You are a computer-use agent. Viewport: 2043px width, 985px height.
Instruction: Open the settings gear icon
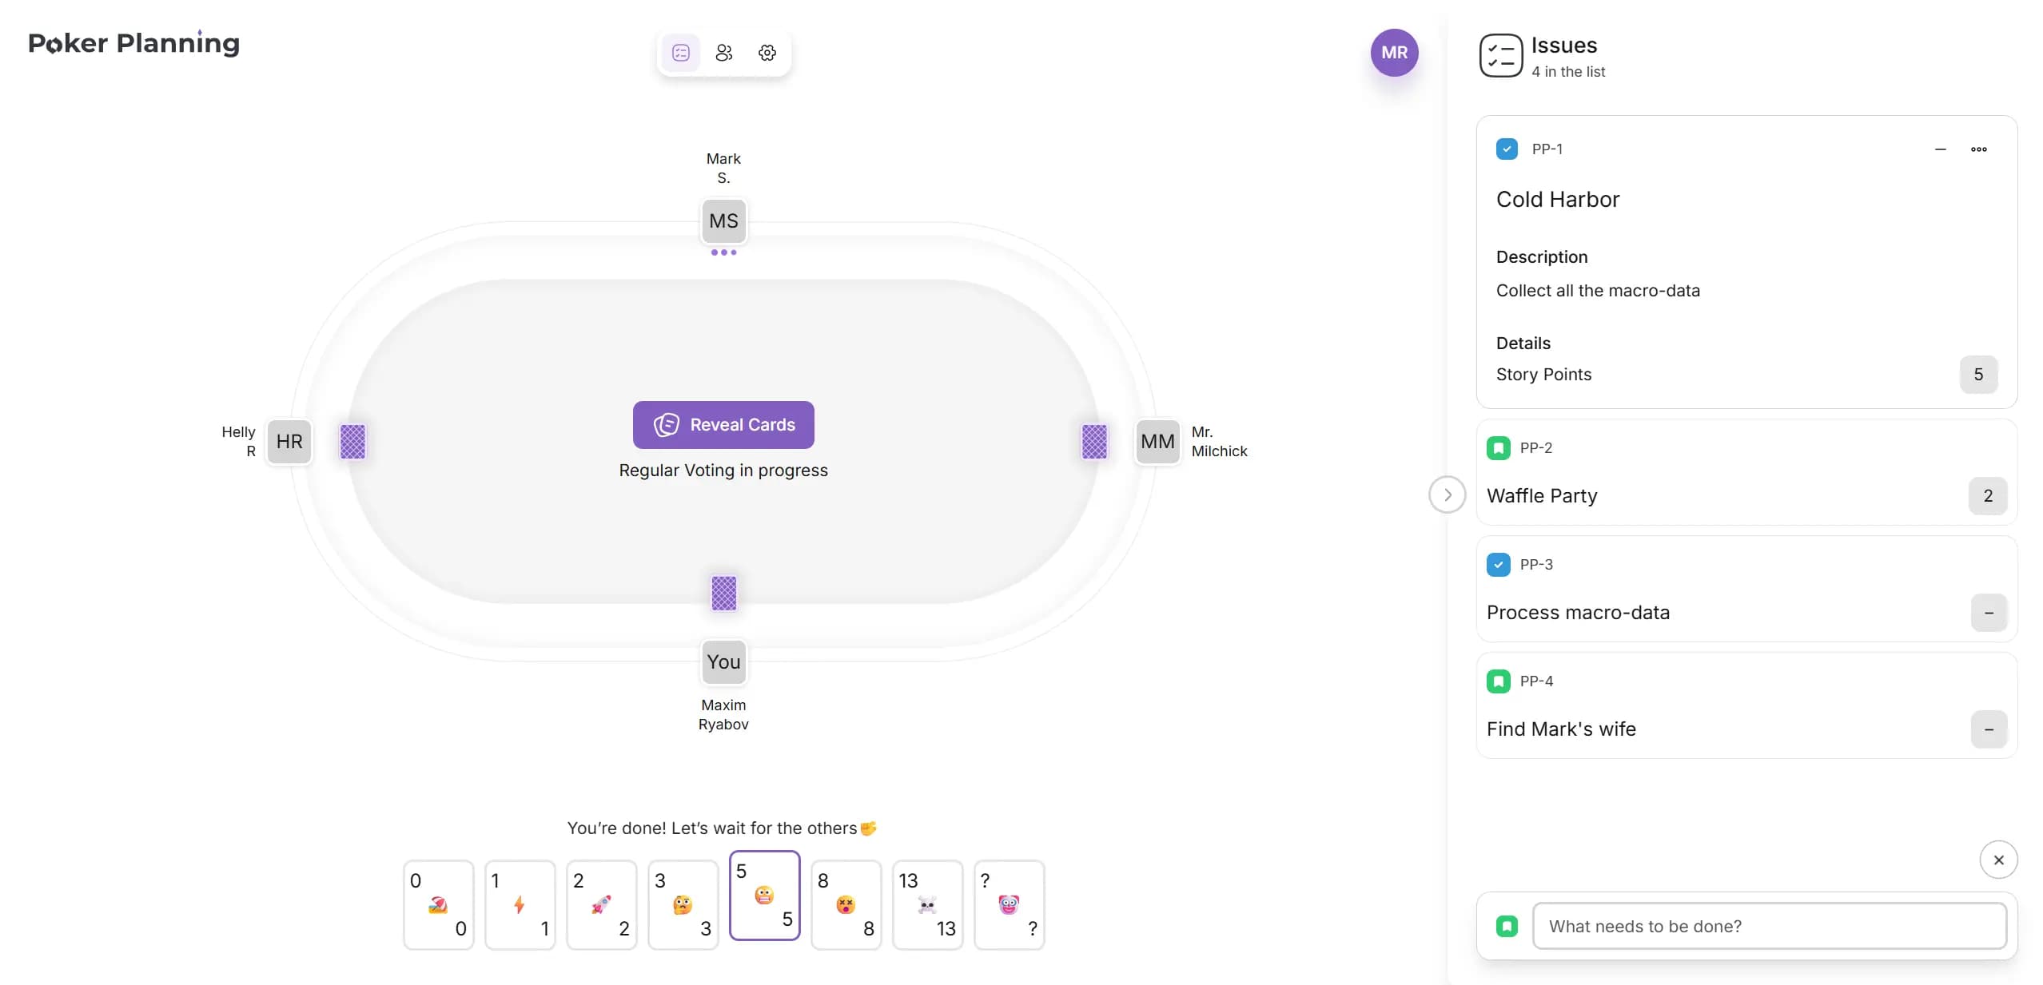[x=767, y=53]
